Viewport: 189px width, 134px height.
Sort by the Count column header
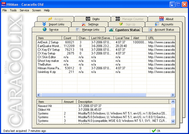coord(69,38)
